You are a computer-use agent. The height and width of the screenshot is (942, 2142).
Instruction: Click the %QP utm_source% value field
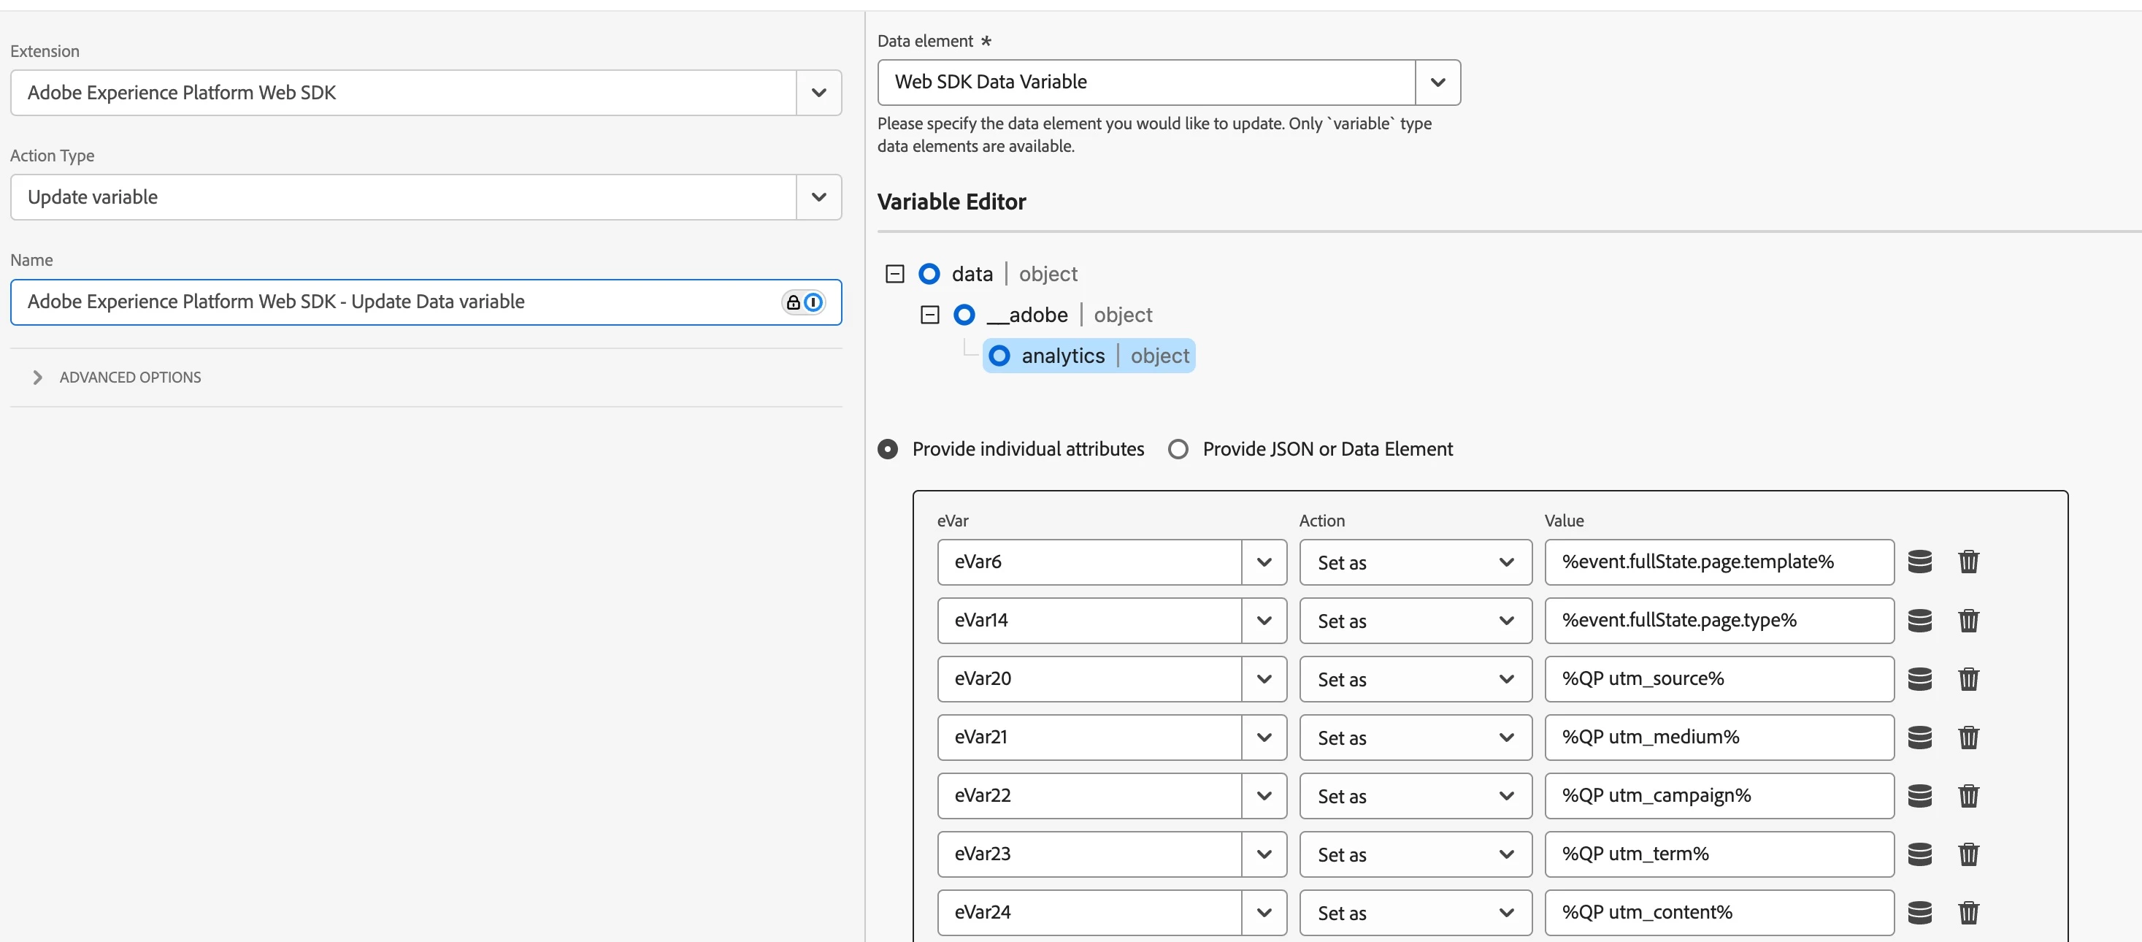pos(1718,679)
